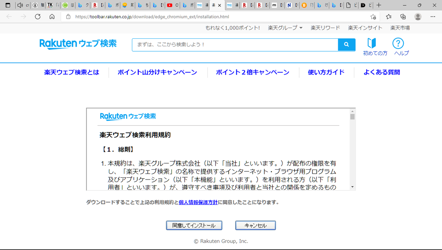
Task: Open a new tab with plus button
Action: click(379, 5)
